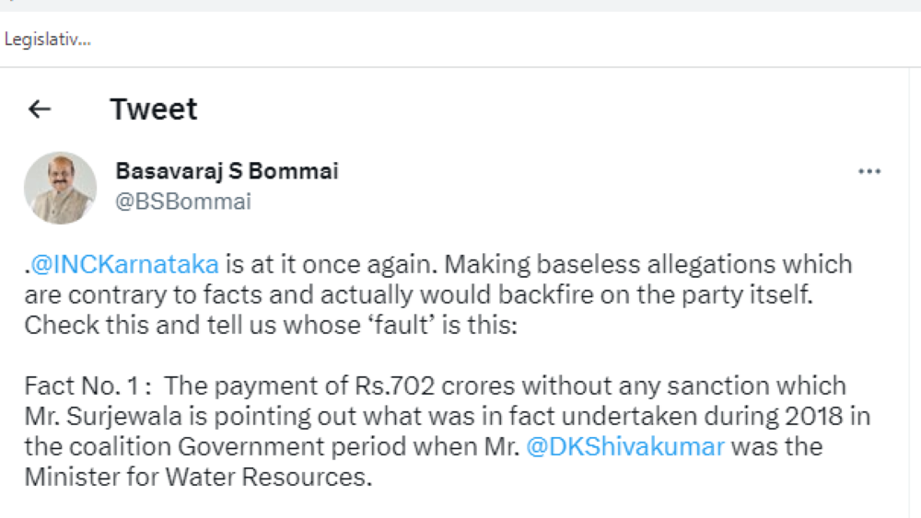The width and height of the screenshot is (921, 518).
Task: Select the "Legislativ..." tab
Action: pyautogui.click(x=47, y=40)
